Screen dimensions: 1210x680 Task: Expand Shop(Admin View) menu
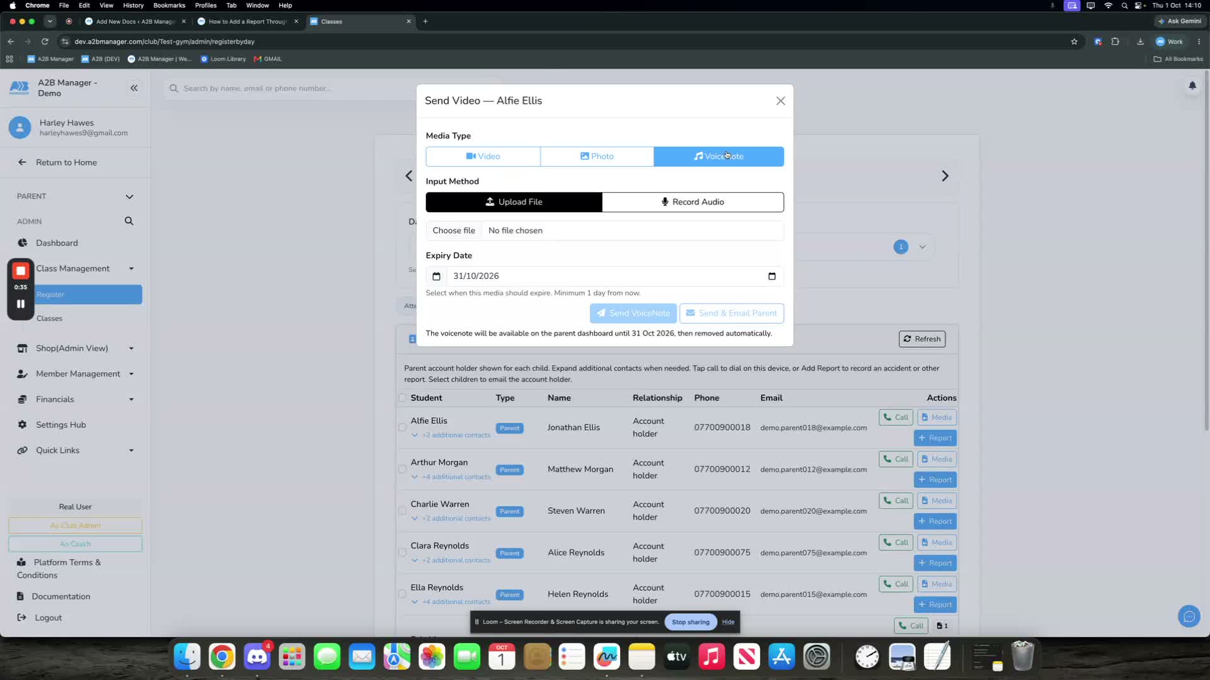coord(131,349)
